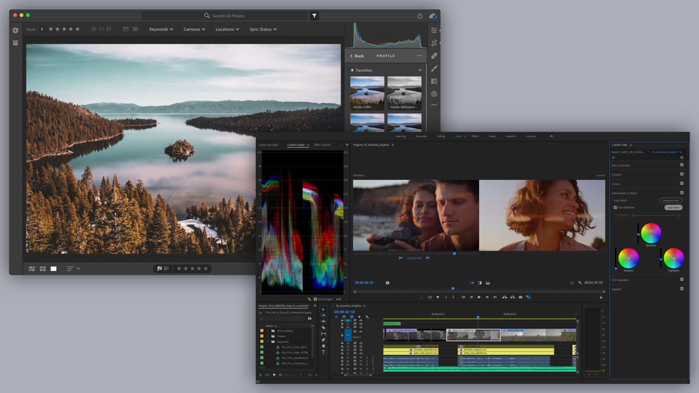The height and width of the screenshot is (393, 699).
Task: Expand the Sync Status dropdown
Action: (263, 29)
